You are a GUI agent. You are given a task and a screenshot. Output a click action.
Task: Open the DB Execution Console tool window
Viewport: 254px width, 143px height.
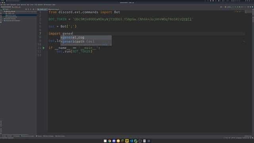pos(27,136)
